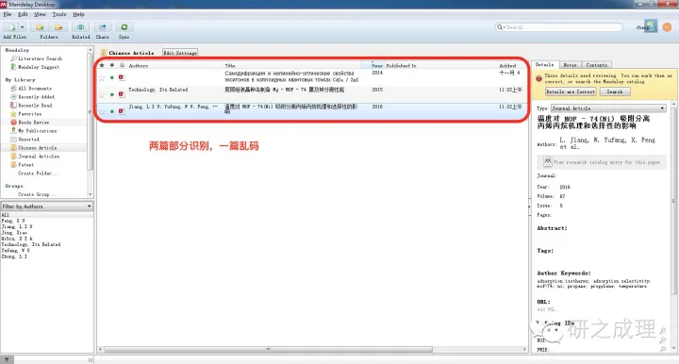Select the Patent folder
Screen dimensions: 679x364
[22, 165]
